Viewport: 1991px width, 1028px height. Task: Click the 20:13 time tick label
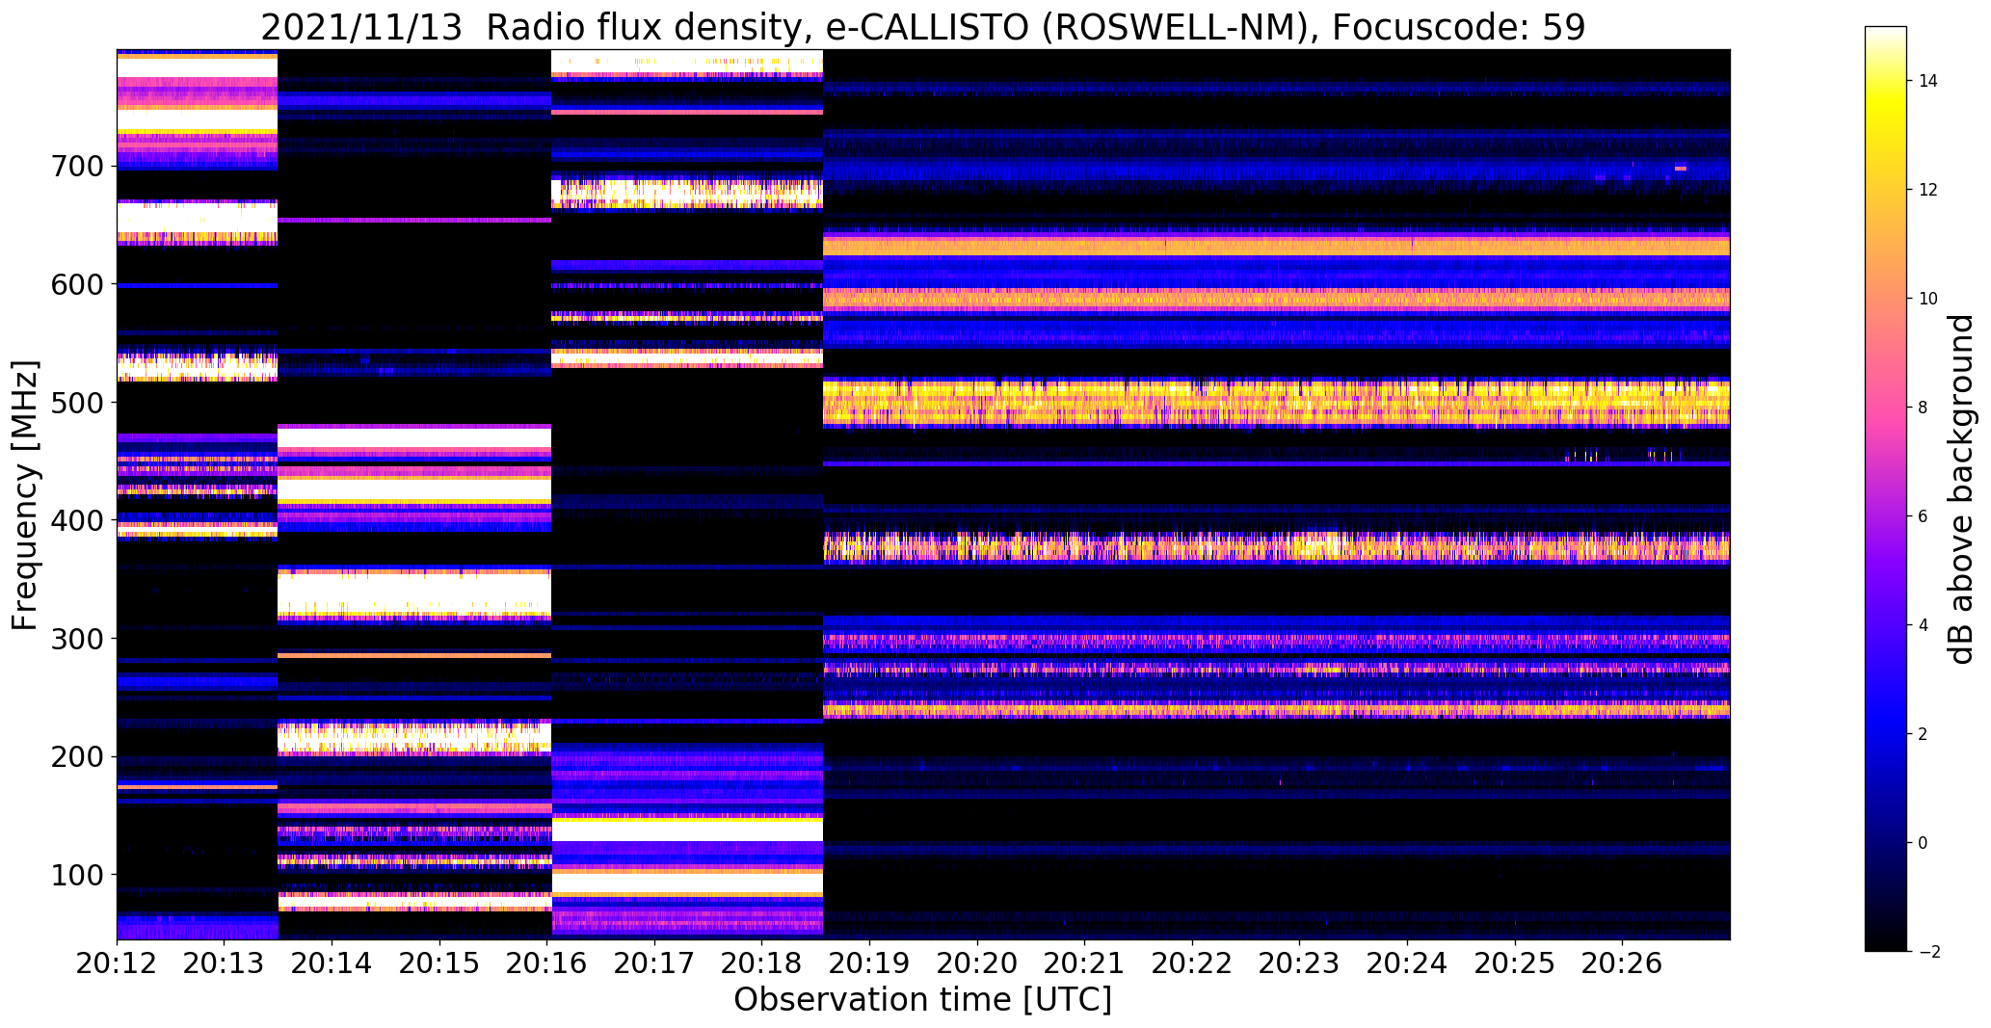click(224, 962)
